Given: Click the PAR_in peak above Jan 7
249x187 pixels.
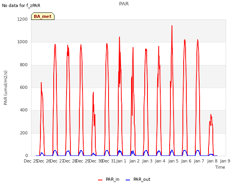Looking at the screenshot, I should click(x=198, y=40).
